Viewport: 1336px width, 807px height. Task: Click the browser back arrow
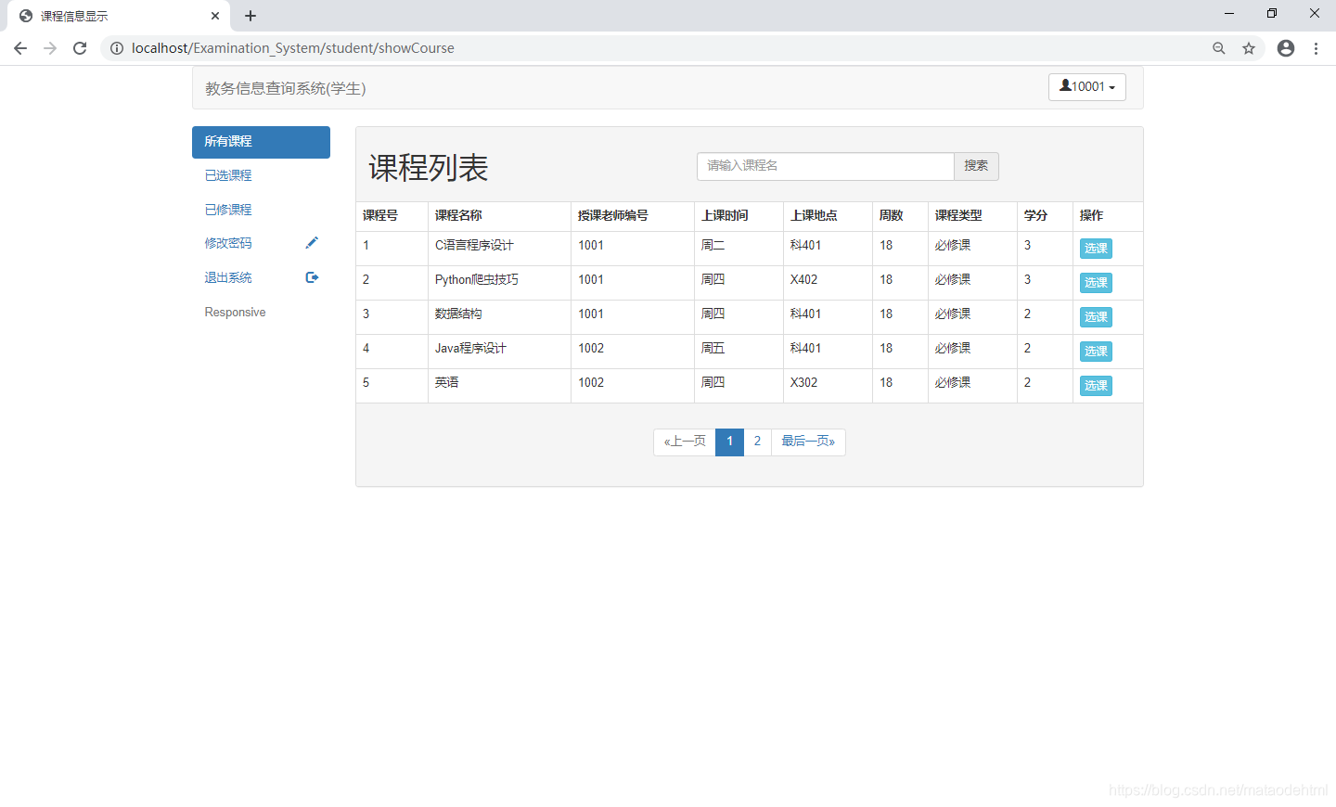coord(20,48)
